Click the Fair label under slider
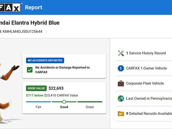The height and width of the screenshot is (129, 172). (x=38, y=107)
